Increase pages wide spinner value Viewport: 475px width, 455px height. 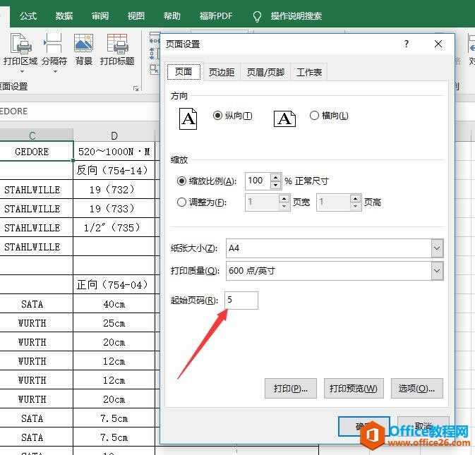click(284, 199)
